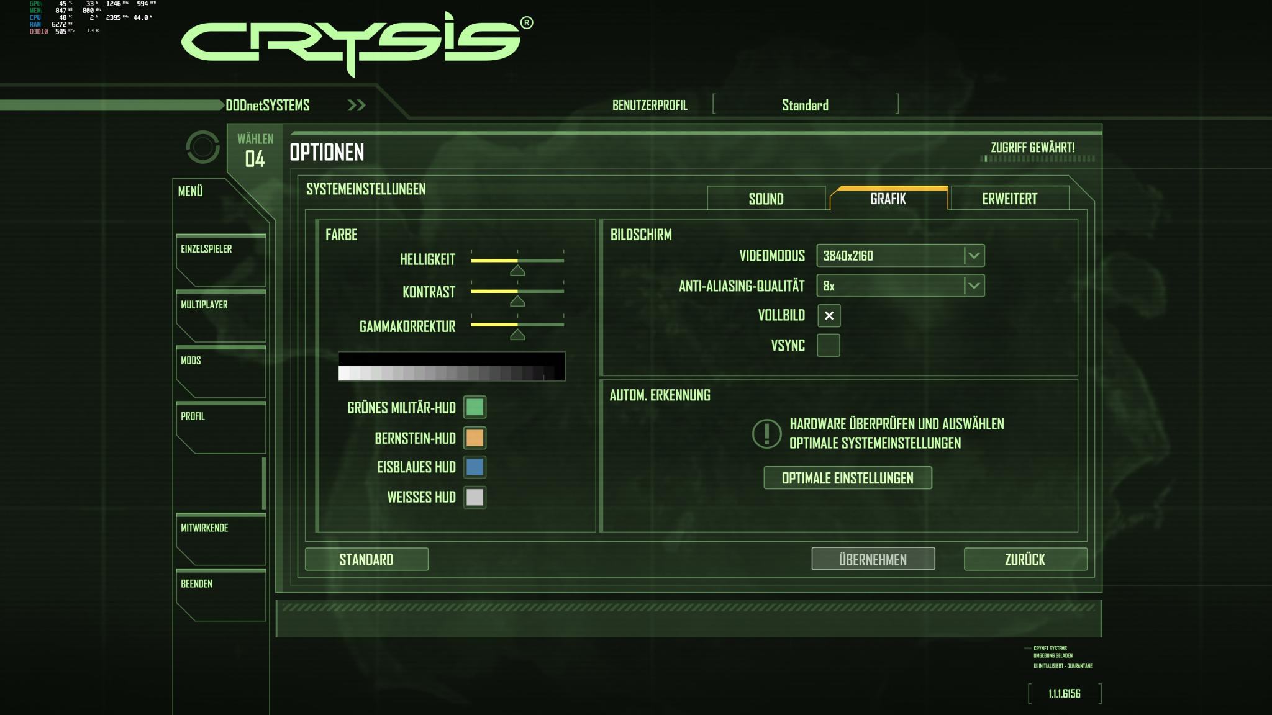Enable the VSync checkbox
This screenshot has width=1272, height=715.
(x=829, y=345)
